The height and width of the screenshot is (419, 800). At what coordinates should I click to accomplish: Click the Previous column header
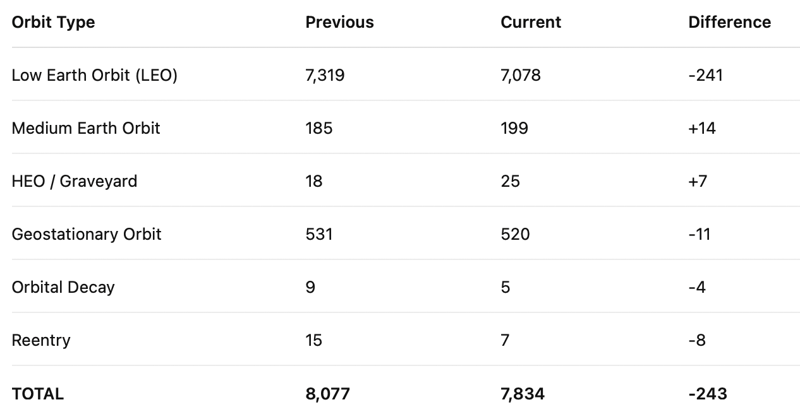pyautogui.click(x=339, y=22)
